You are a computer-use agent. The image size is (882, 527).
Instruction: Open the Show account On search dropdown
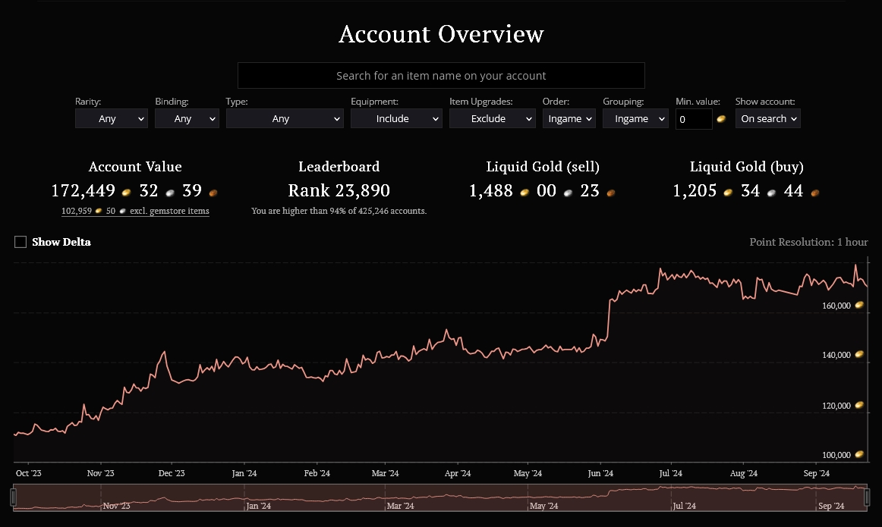coord(768,118)
